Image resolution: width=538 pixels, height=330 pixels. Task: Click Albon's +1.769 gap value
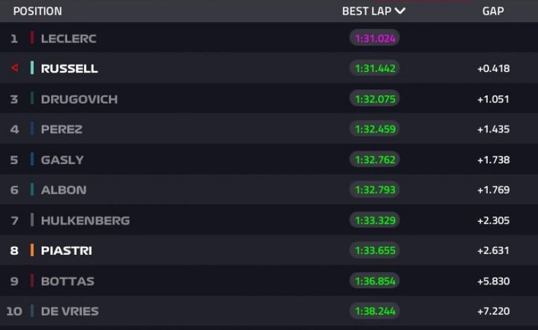pos(493,190)
